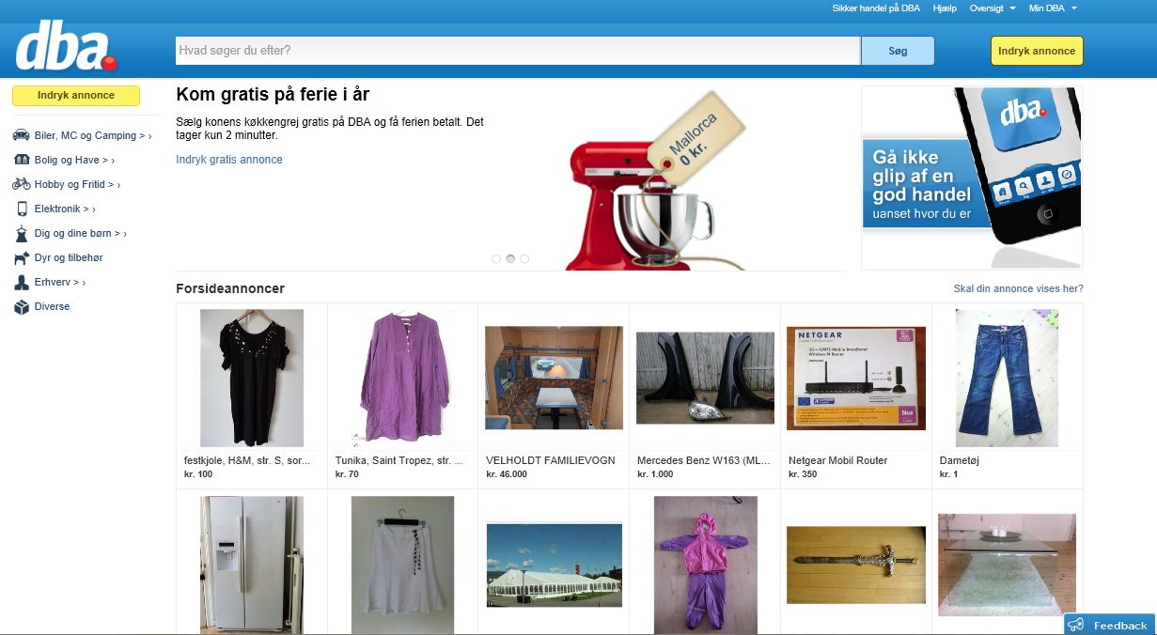Viewport: 1157px width, 635px height.
Task: Click the dog icon beside Dyr og tilbehør
Action: (x=21, y=258)
